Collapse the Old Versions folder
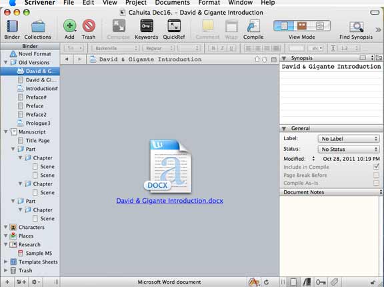This screenshot has width=384, height=287. click(x=5, y=63)
